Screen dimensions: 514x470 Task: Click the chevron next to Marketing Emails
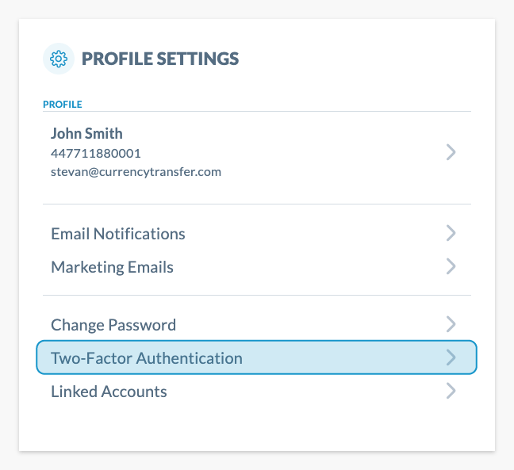(451, 266)
